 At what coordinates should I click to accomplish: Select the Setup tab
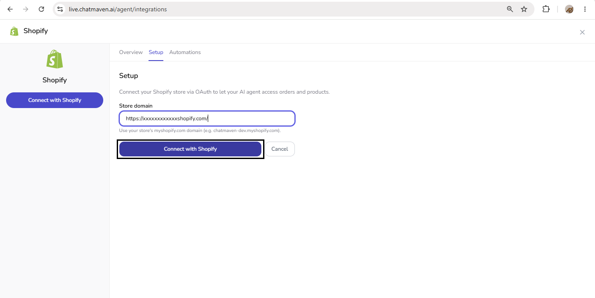(156, 52)
